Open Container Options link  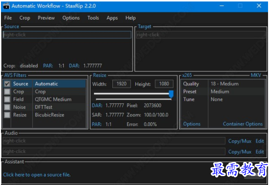(243, 124)
